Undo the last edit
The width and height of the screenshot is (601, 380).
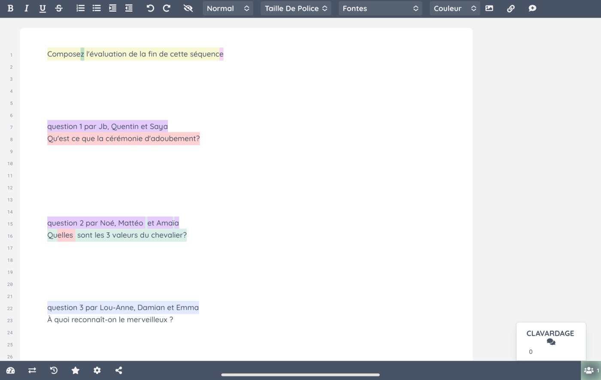(x=150, y=8)
